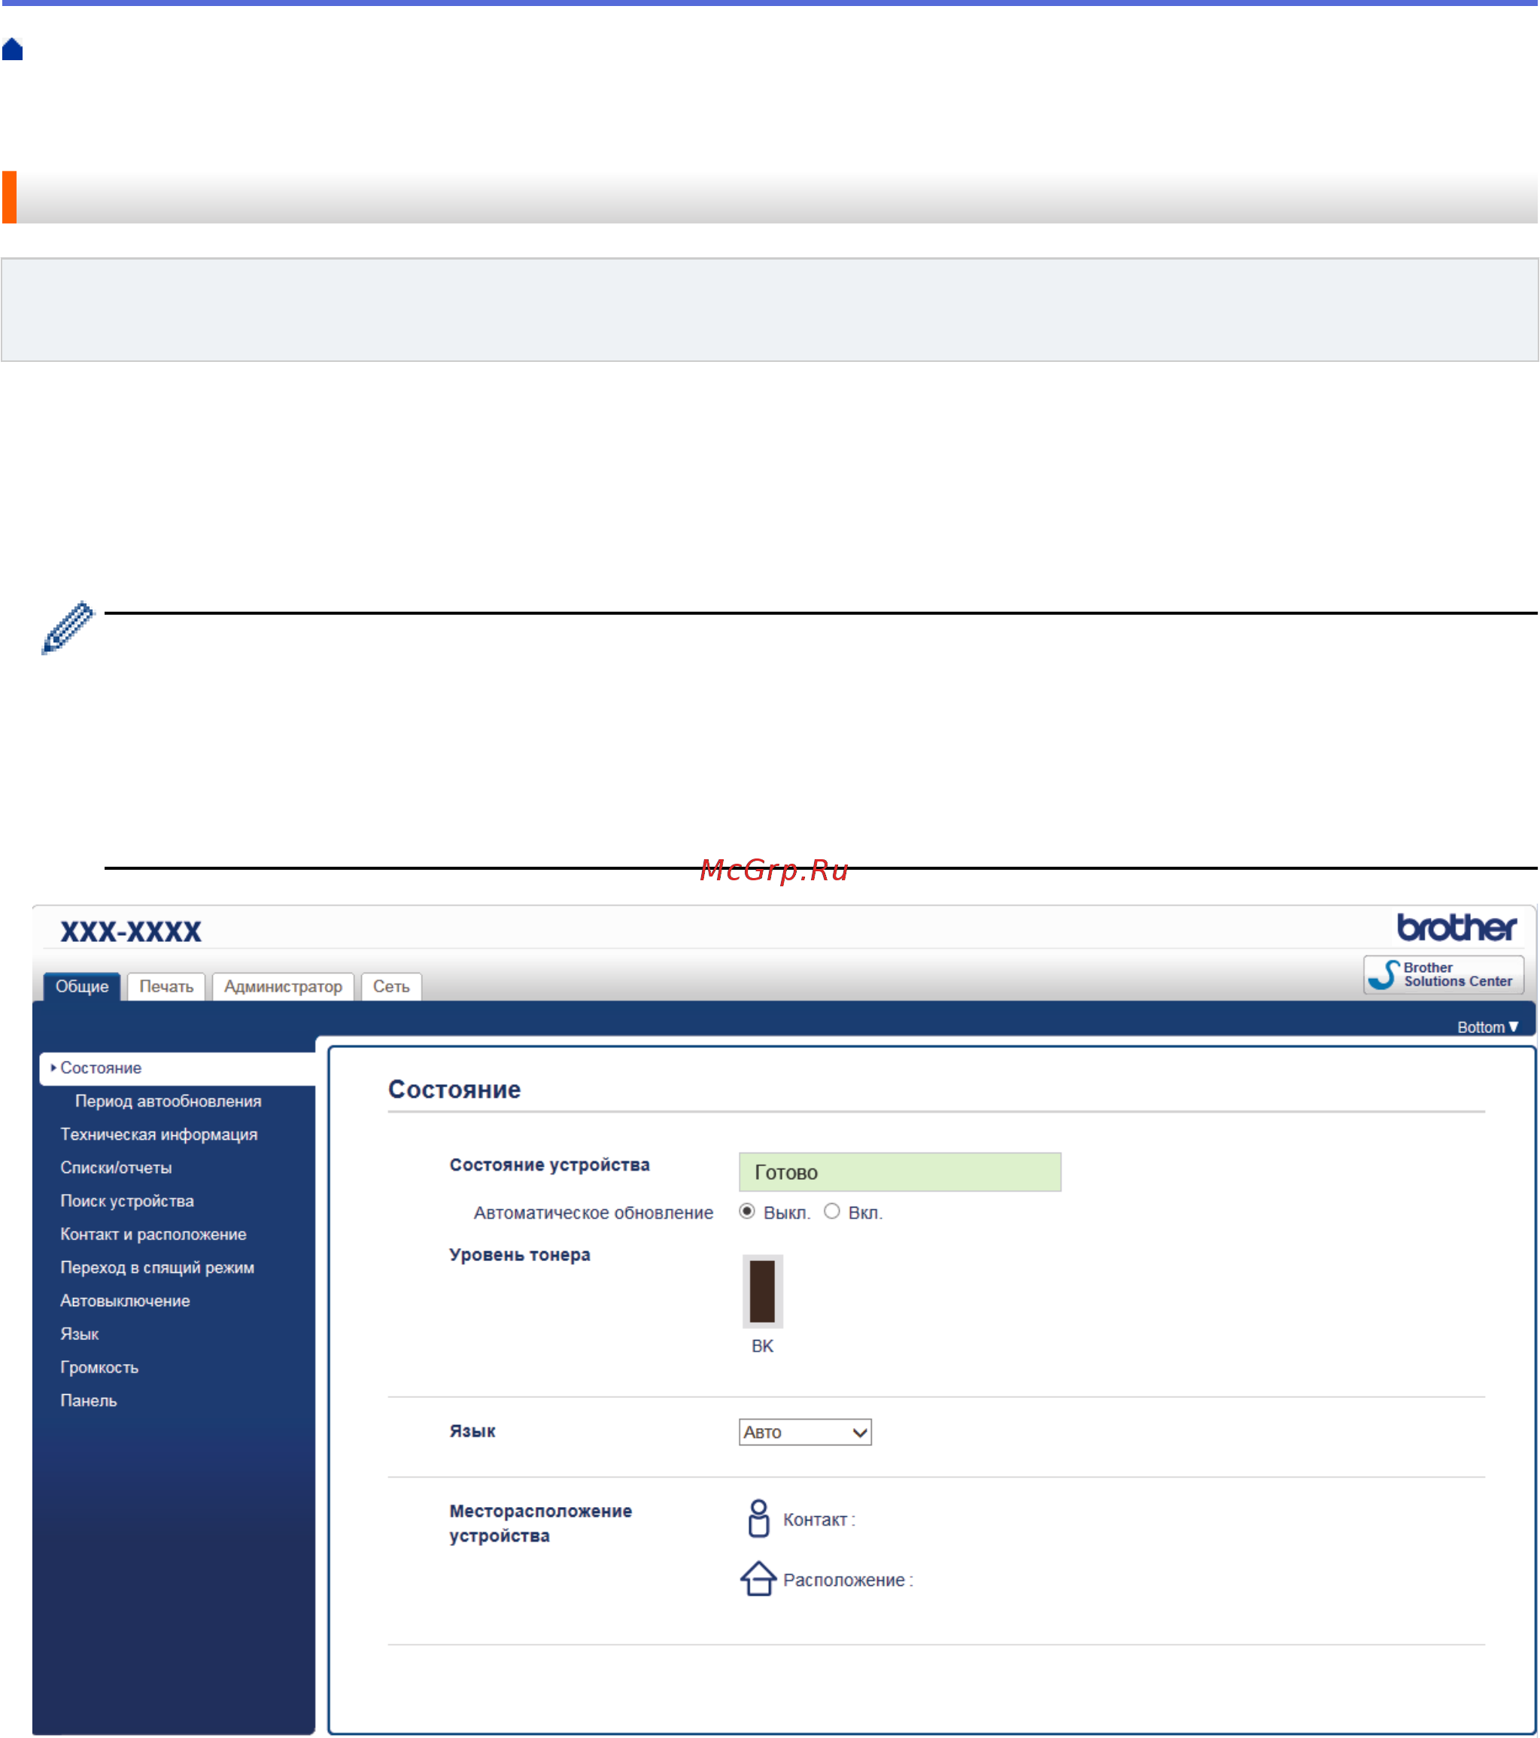Switch to the Администратор tab
This screenshot has width=1540, height=1738.
pos(283,986)
